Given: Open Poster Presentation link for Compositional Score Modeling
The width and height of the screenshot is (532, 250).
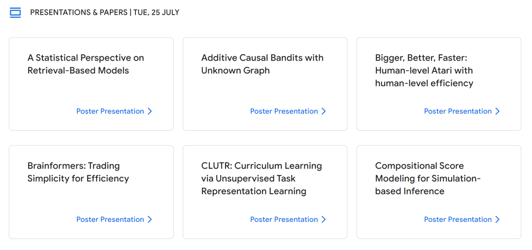Looking at the screenshot, I should [x=458, y=219].
